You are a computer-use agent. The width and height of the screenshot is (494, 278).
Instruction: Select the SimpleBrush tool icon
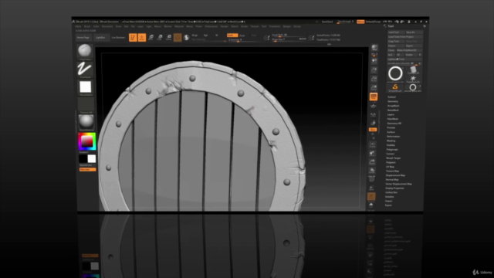coord(395,87)
